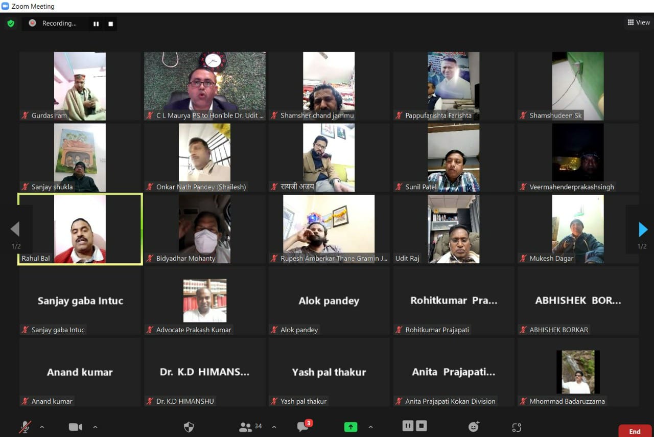Select ABHISHEK BORKAR participant tile
The image size is (654, 437).
578,301
